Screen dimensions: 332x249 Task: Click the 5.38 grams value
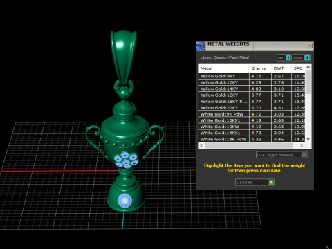click(256, 139)
